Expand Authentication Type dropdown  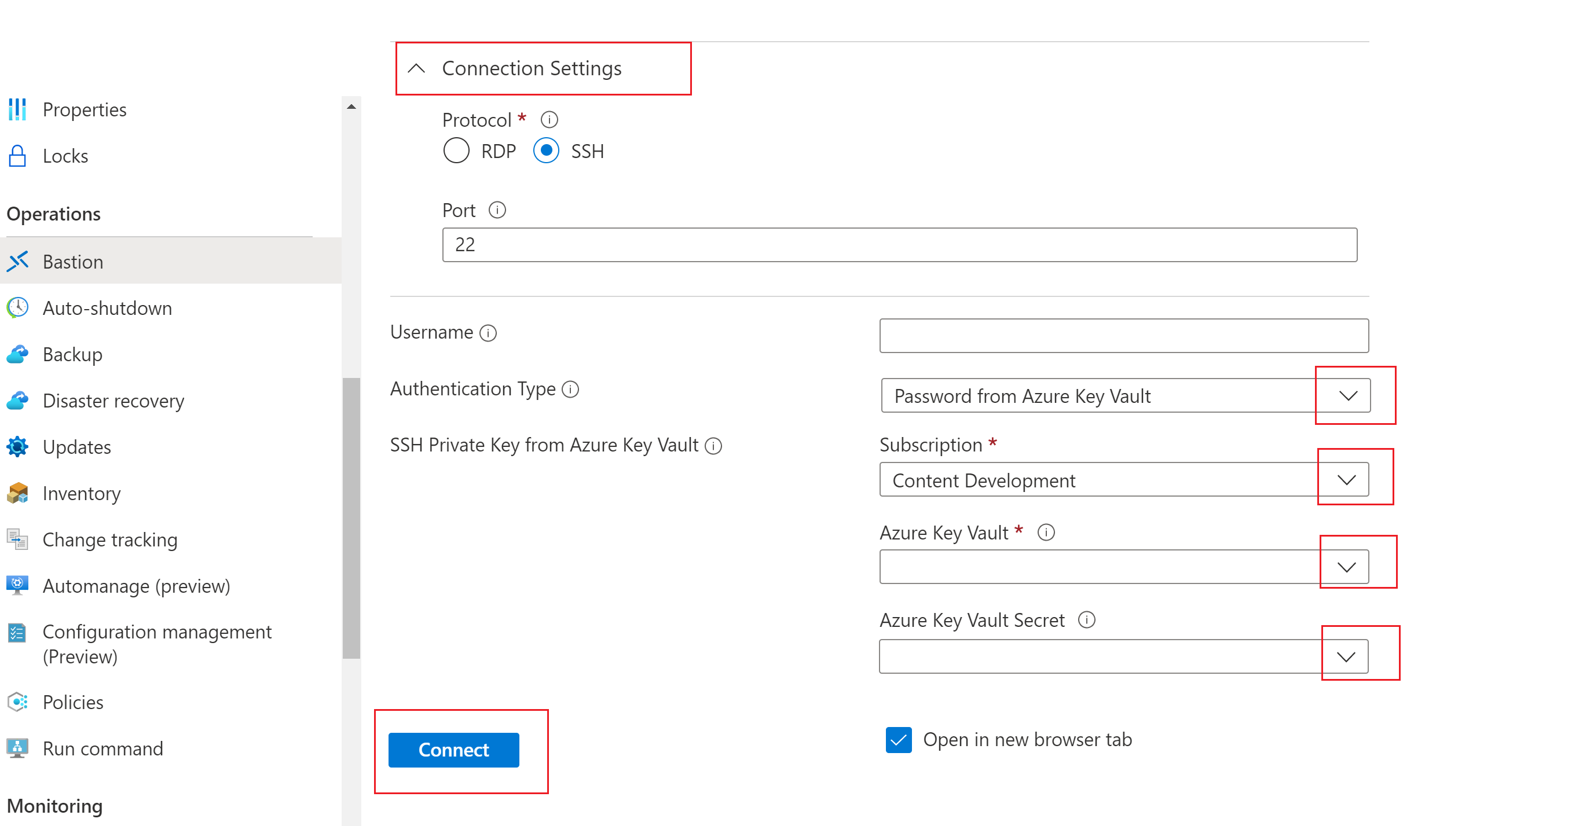click(1347, 396)
